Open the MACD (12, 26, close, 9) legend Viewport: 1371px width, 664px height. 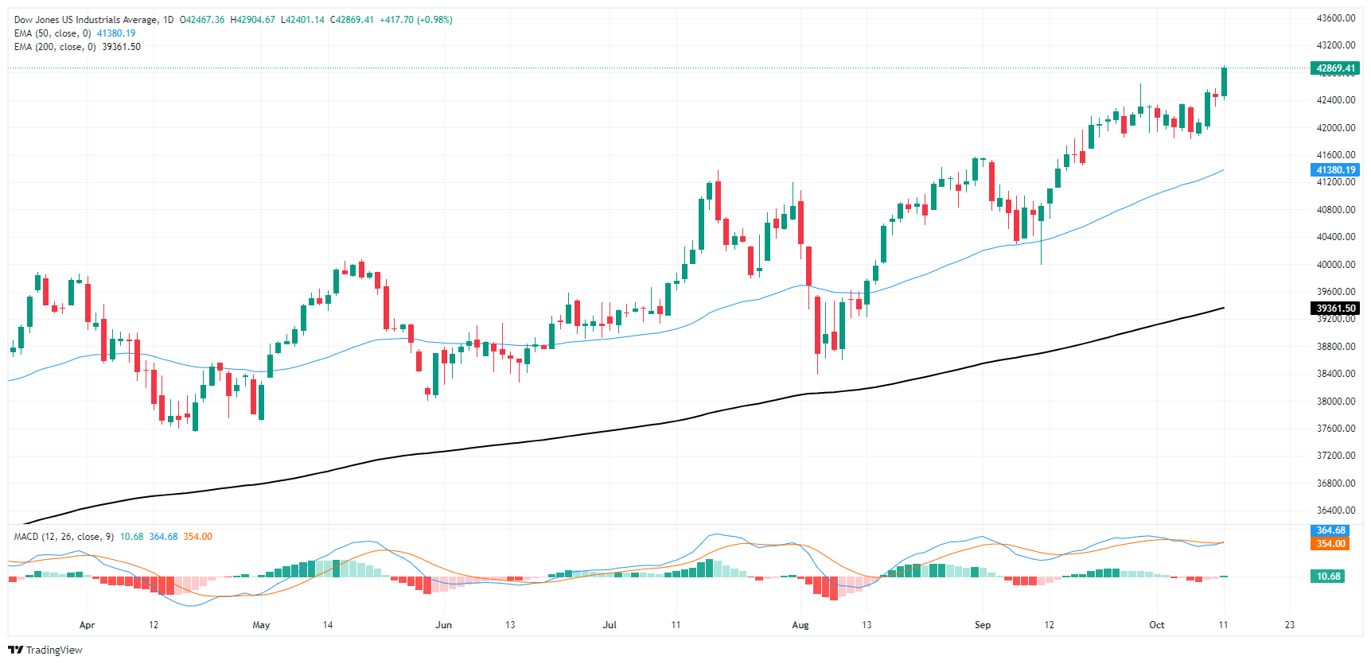pos(63,537)
